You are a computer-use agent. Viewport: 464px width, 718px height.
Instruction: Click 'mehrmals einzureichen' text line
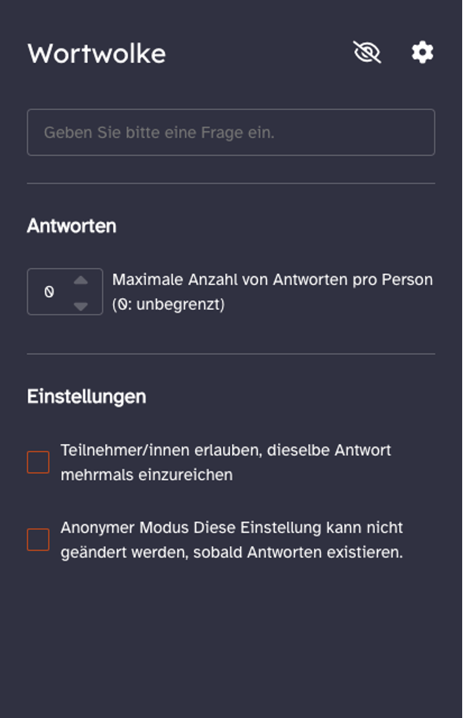[x=146, y=474]
